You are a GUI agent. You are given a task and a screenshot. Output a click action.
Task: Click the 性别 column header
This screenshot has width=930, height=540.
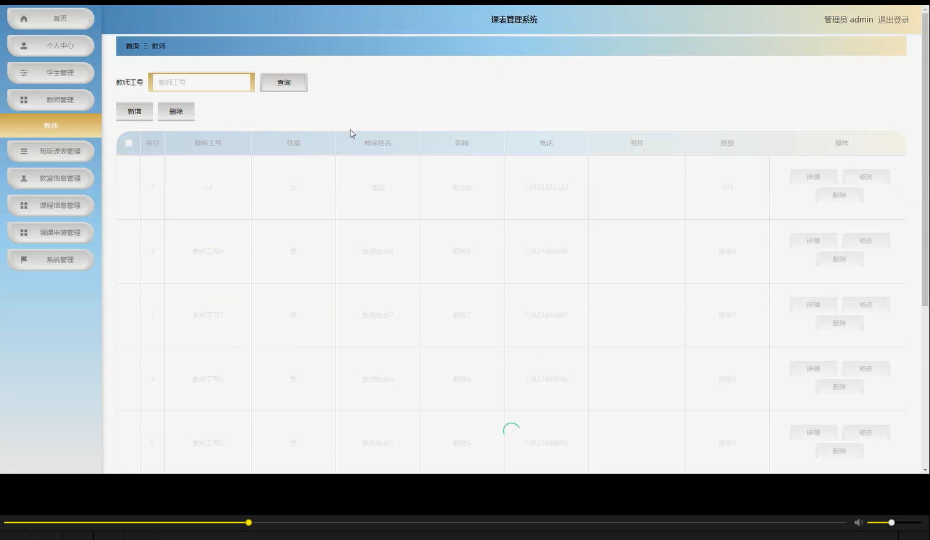(x=293, y=143)
